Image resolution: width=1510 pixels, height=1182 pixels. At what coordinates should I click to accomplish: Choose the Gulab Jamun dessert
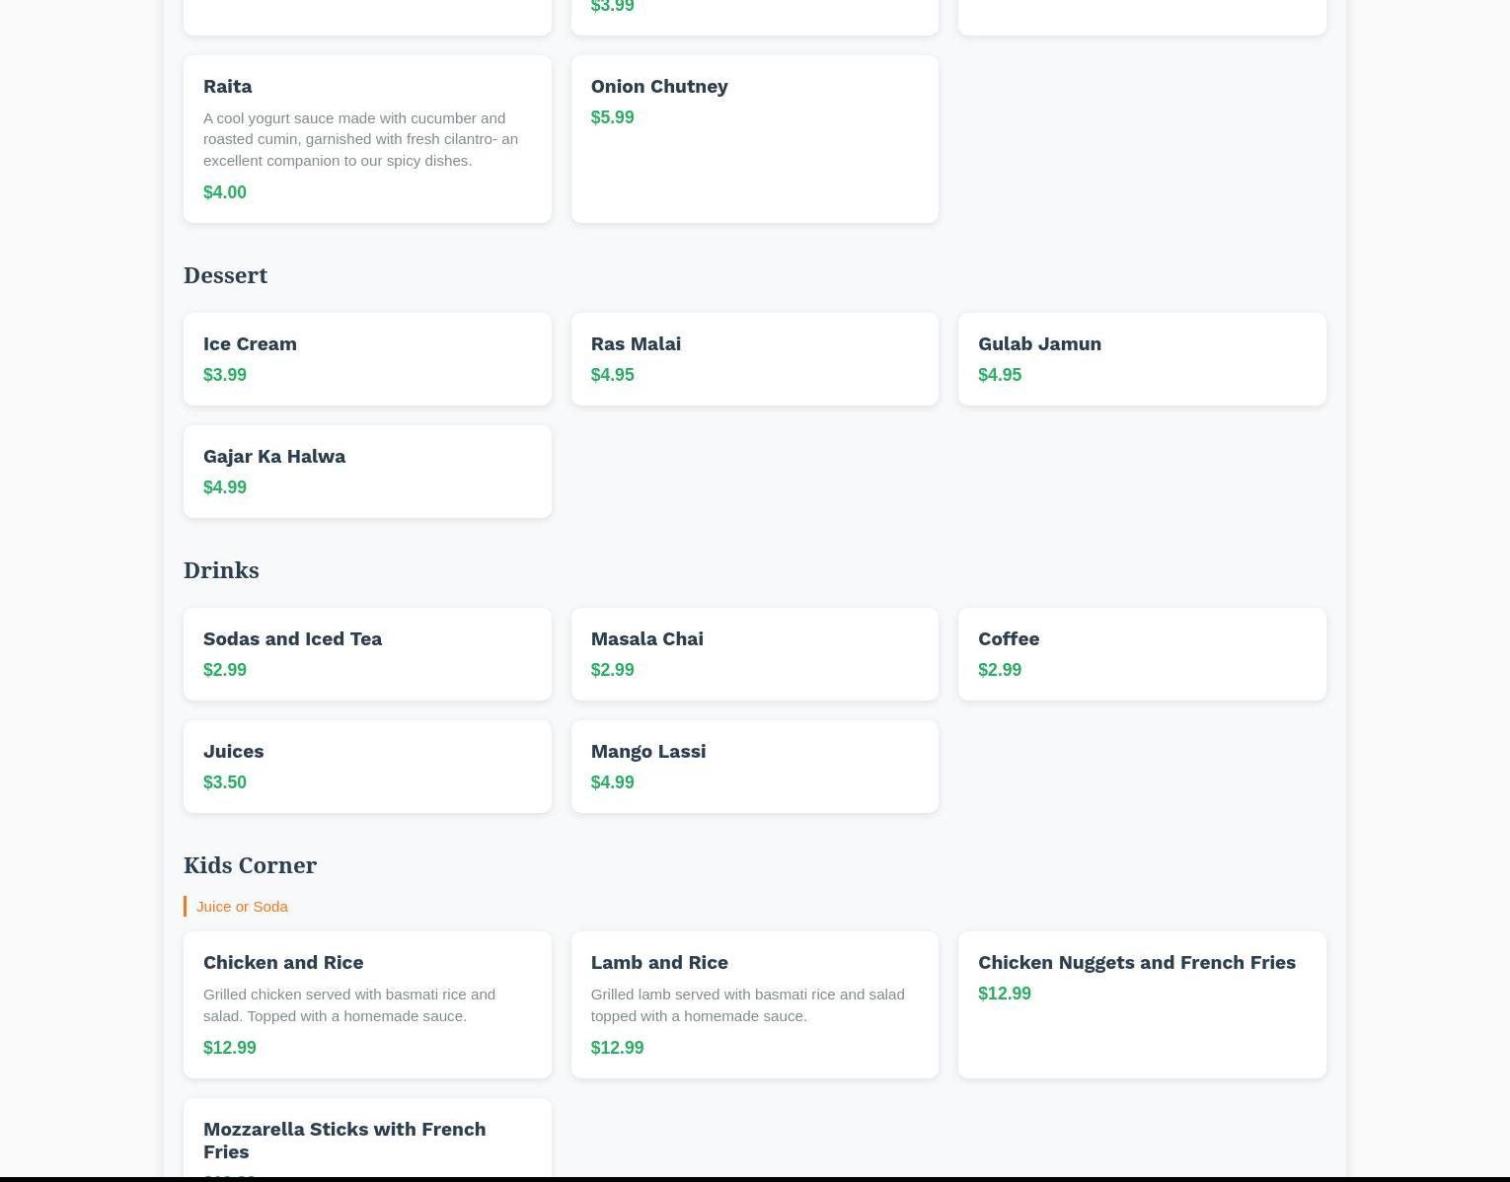point(1141,358)
